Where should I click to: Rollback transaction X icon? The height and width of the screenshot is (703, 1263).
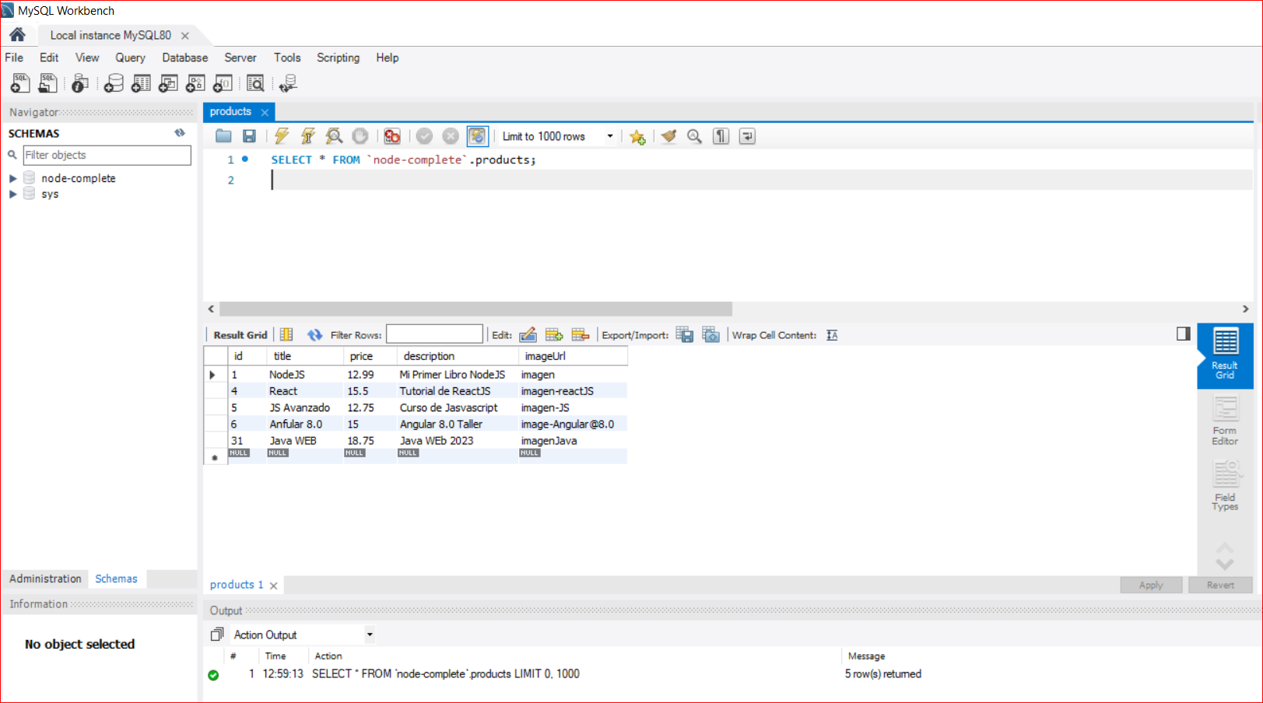click(451, 136)
